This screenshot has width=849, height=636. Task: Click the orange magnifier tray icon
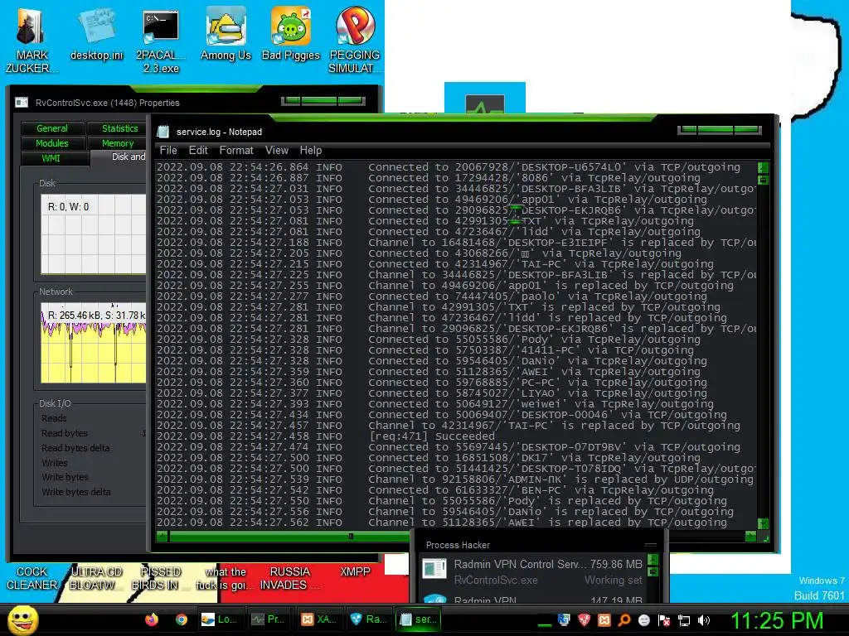(624, 620)
